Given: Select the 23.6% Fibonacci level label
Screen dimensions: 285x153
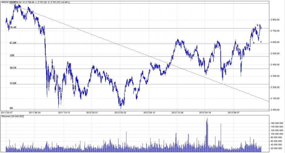Looking at the screenshot, I should pos(13,83).
